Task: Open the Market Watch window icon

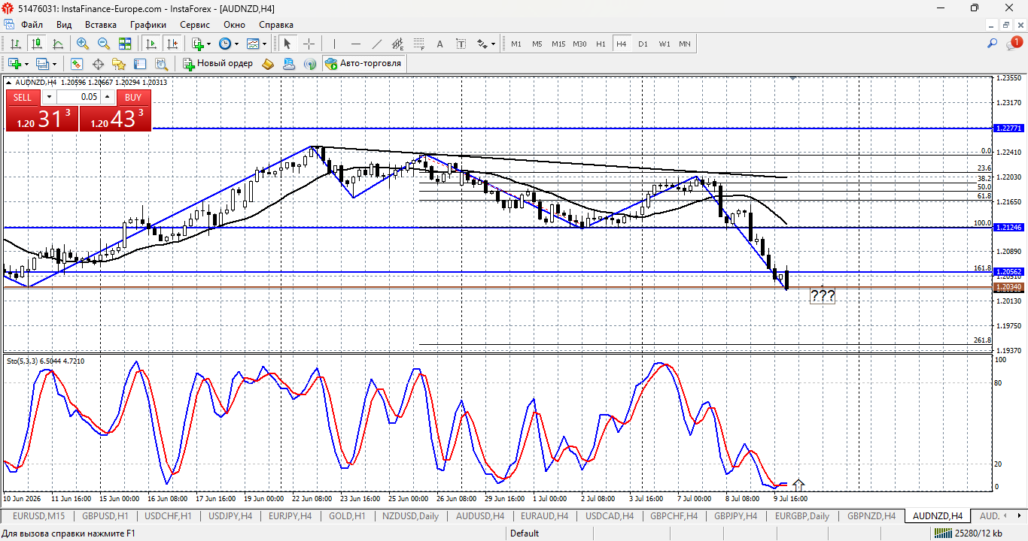Action: pos(76,64)
